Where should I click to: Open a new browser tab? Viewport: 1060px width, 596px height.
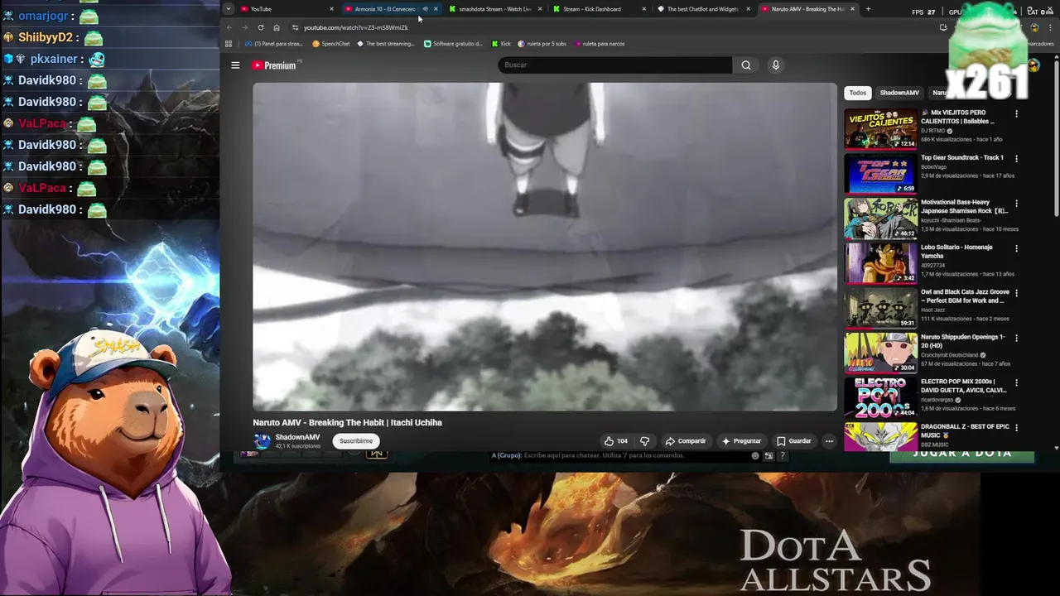[x=868, y=9]
